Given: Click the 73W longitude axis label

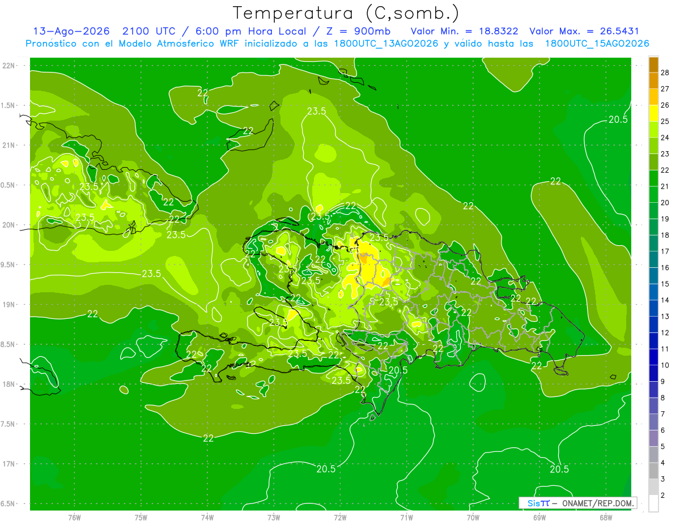Looking at the screenshot, I should click(274, 518).
